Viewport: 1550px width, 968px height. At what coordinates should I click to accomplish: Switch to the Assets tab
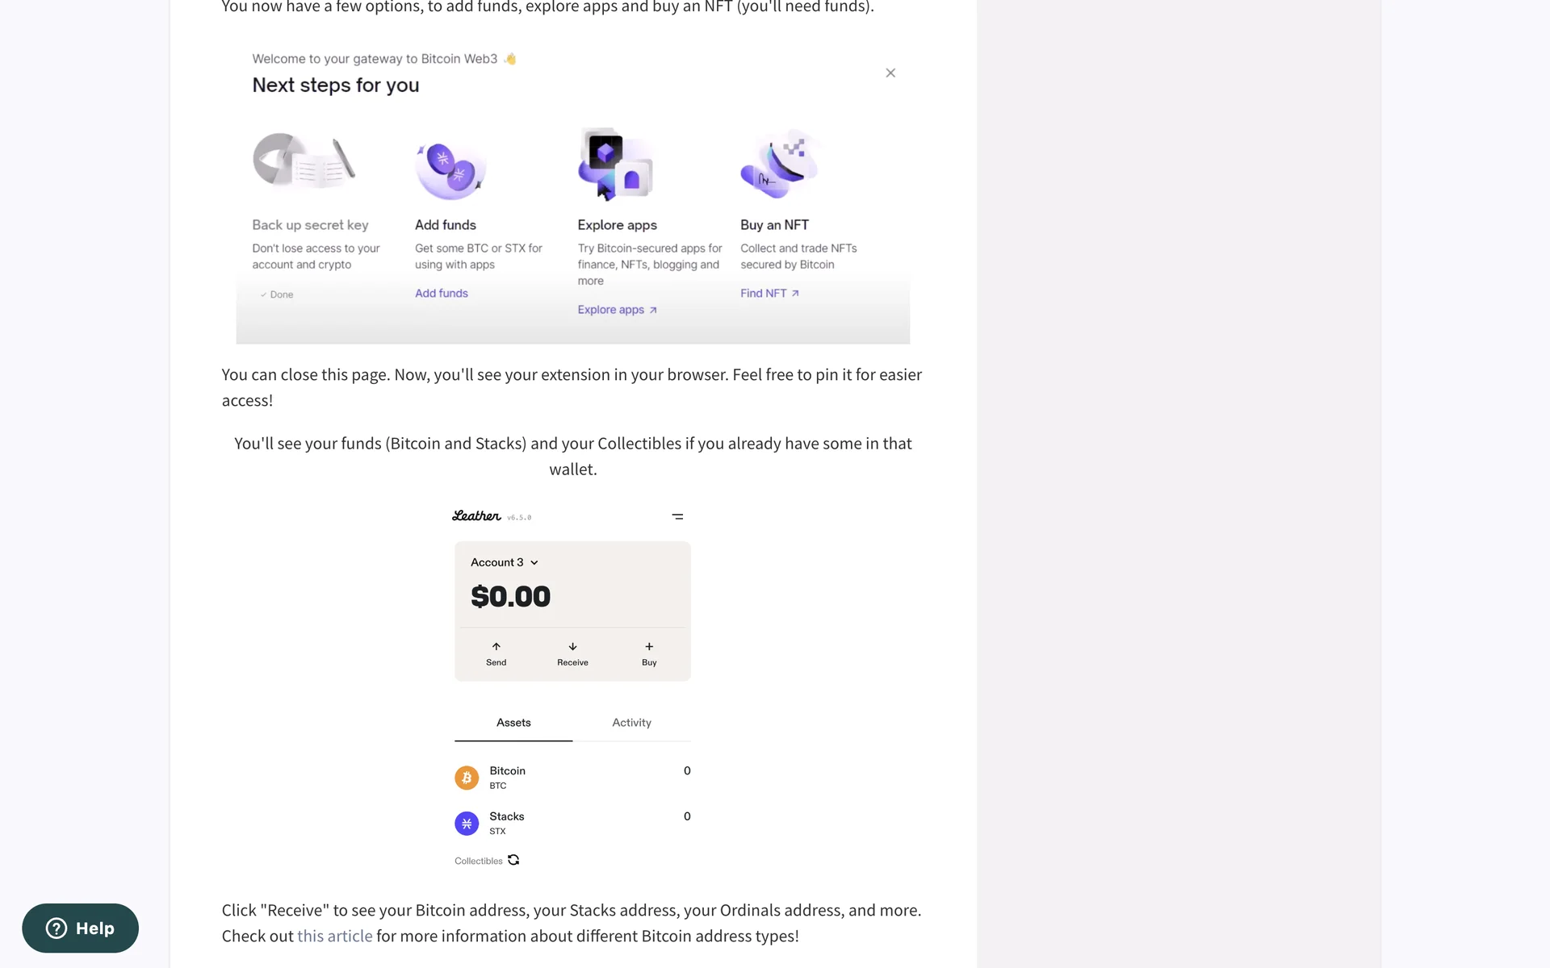click(x=513, y=723)
